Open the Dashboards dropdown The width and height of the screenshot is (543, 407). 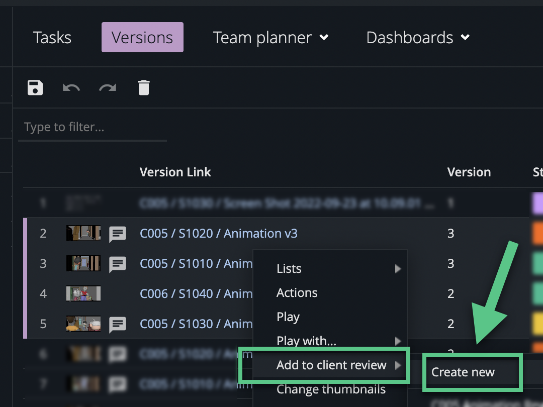click(x=418, y=37)
